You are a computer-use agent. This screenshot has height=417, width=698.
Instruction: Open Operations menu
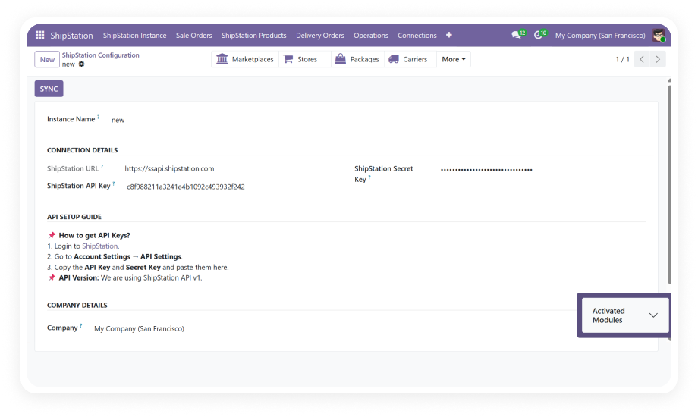(371, 35)
